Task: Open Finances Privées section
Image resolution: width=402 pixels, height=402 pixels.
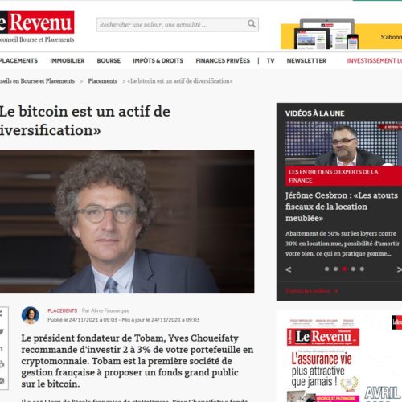Action: coord(223,61)
